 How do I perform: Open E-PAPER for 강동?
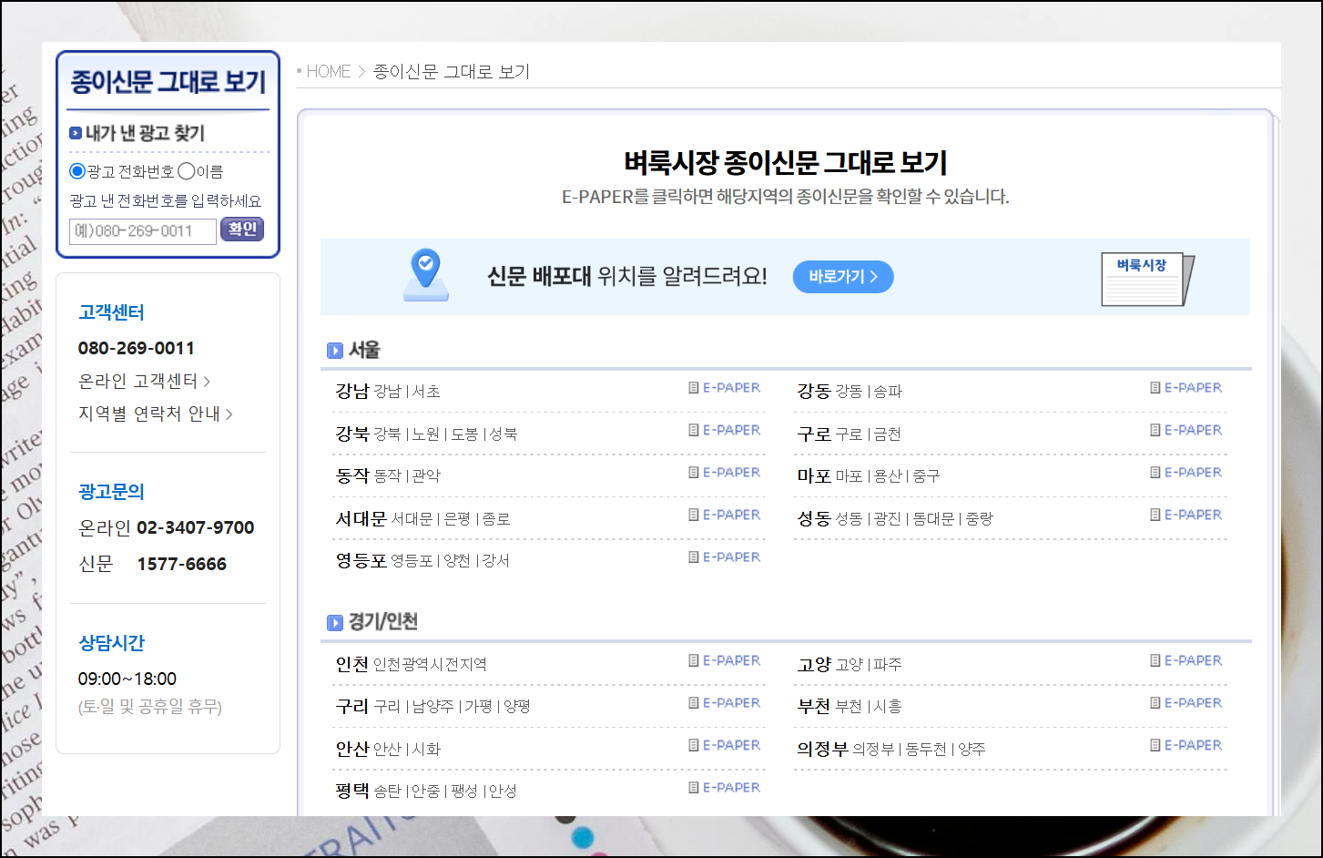pyautogui.click(x=1186, y=388)
